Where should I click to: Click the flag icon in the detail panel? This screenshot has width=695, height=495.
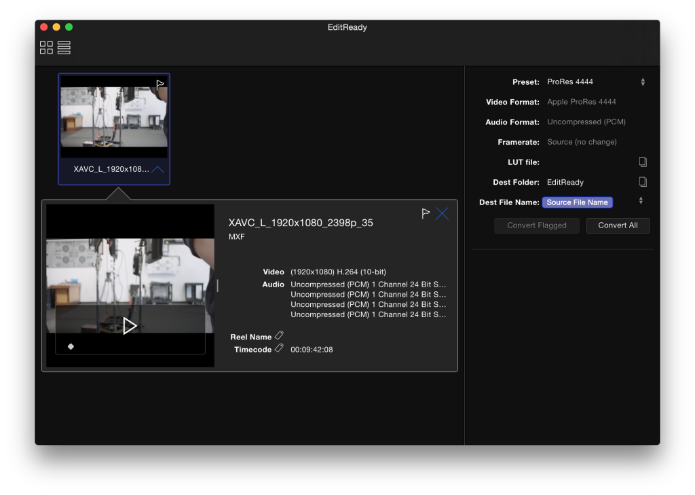pos(426,213)
